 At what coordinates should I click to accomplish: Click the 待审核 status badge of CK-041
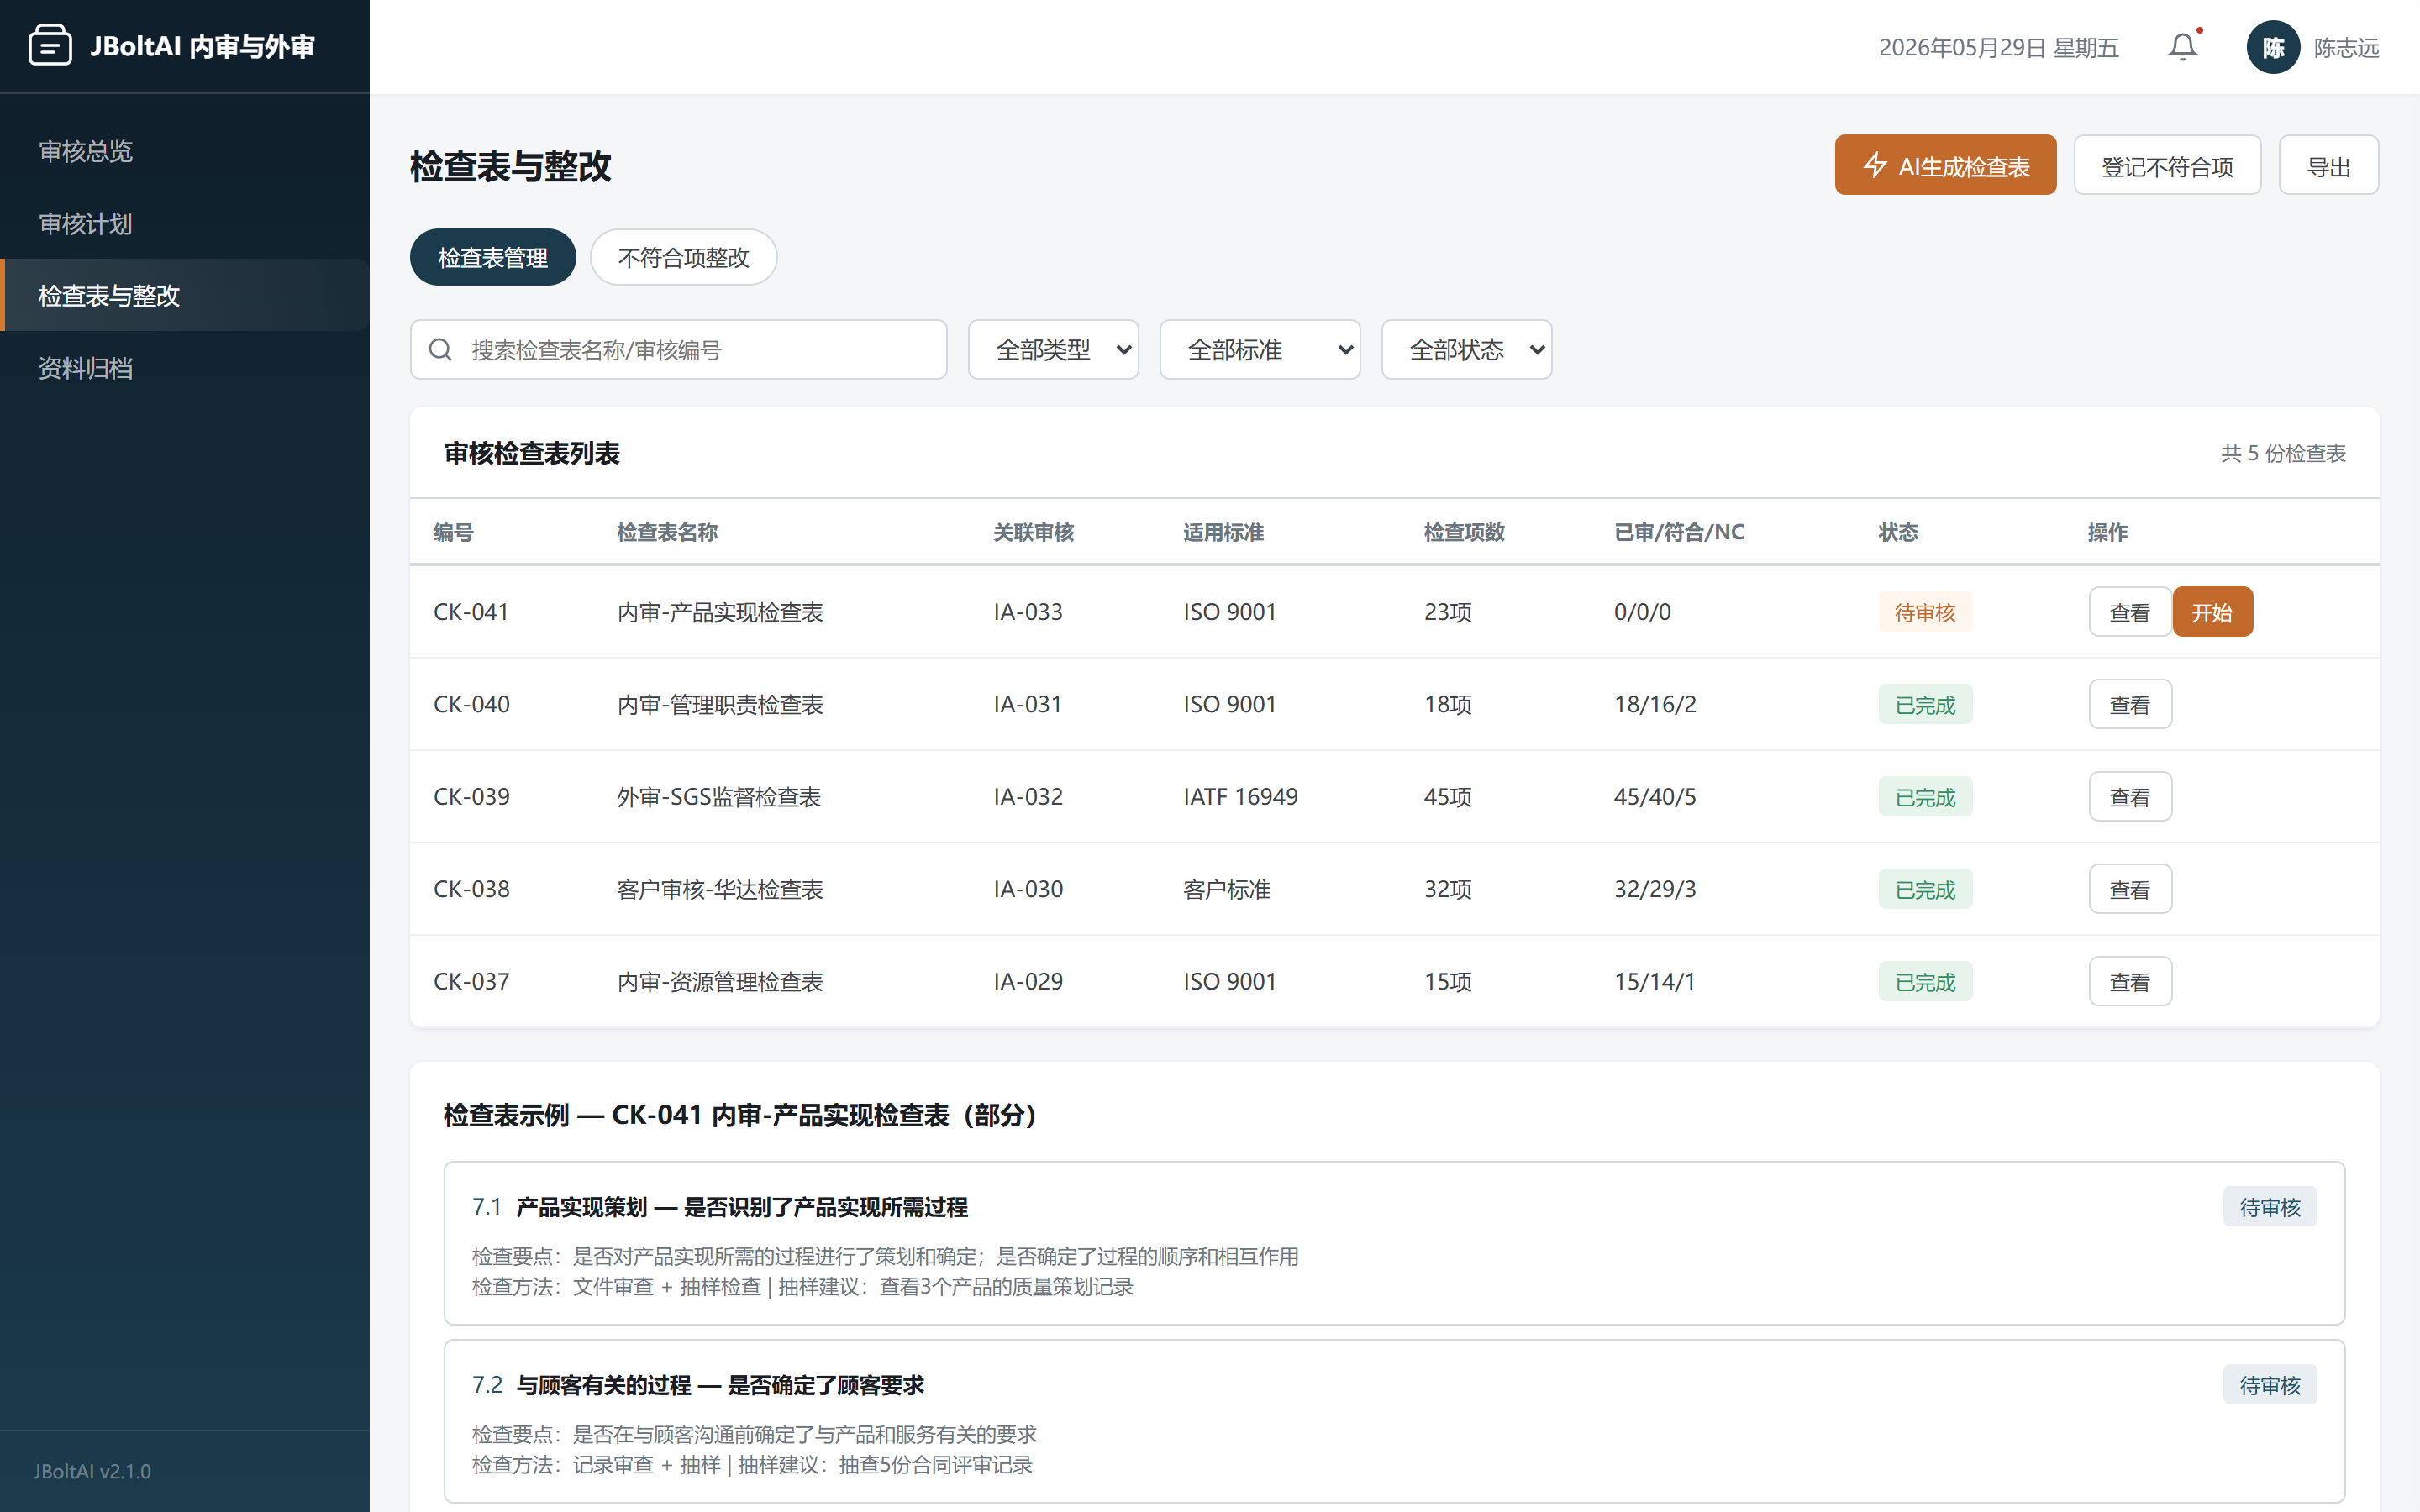coord(1925,612)
